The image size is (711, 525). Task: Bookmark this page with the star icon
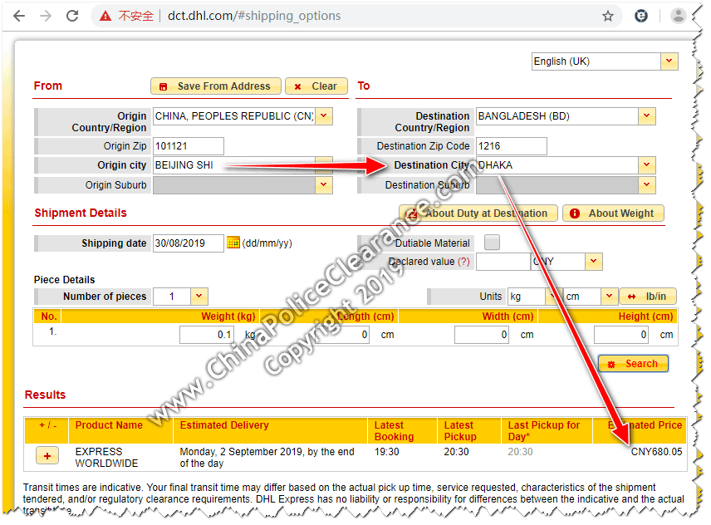608,17
